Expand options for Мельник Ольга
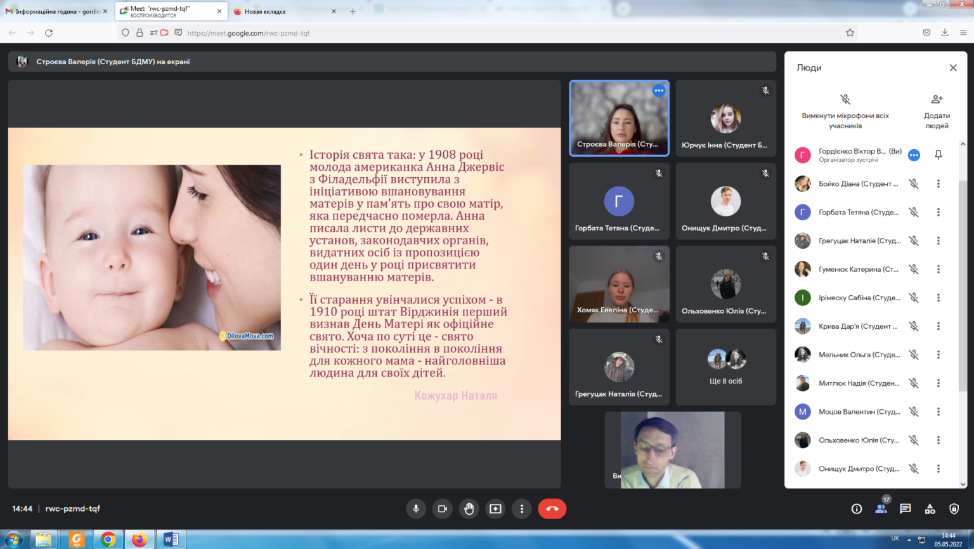Viewport: 974px width, 549px height. (x=938, y=355)
